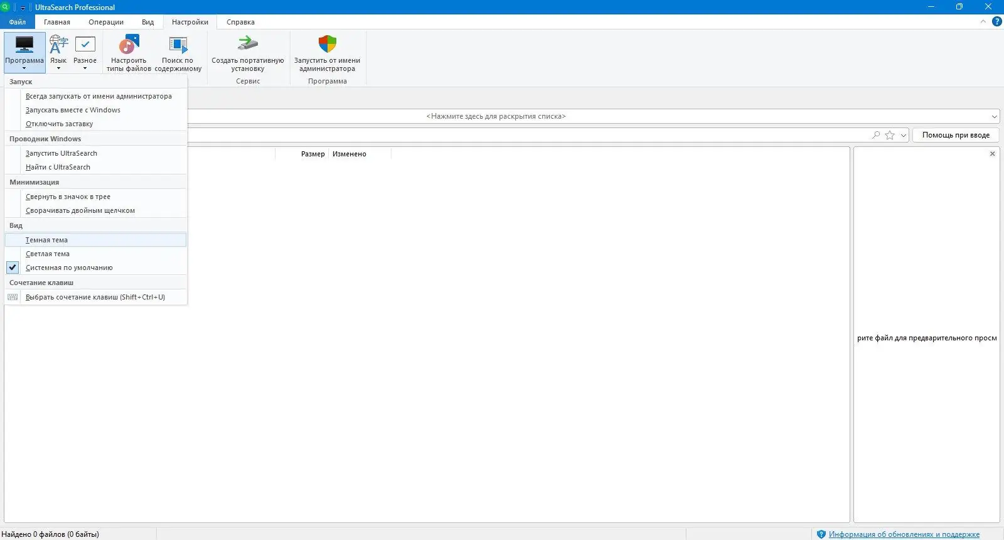This screenshot has width=1004, height=540.
Task: Open the Программа settings dropdown
Action: [24, 53]
